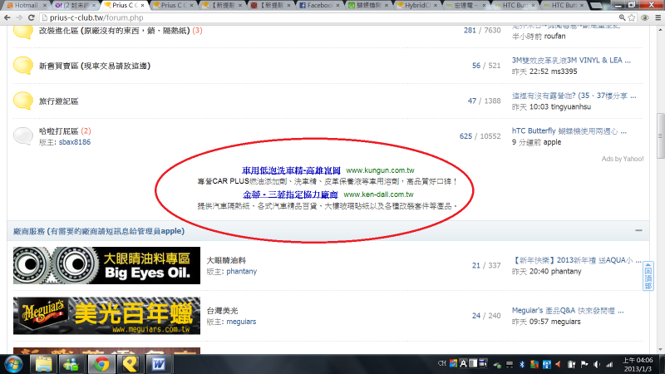Viewport: 665px width, 374px height.
Task: Open moderator phantany profile link
Action: click(242, 272)
